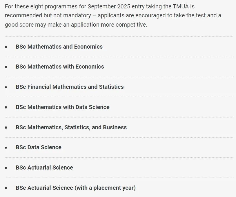Click bullet beside Financial Mathematics and Statistics

point(6,87)
